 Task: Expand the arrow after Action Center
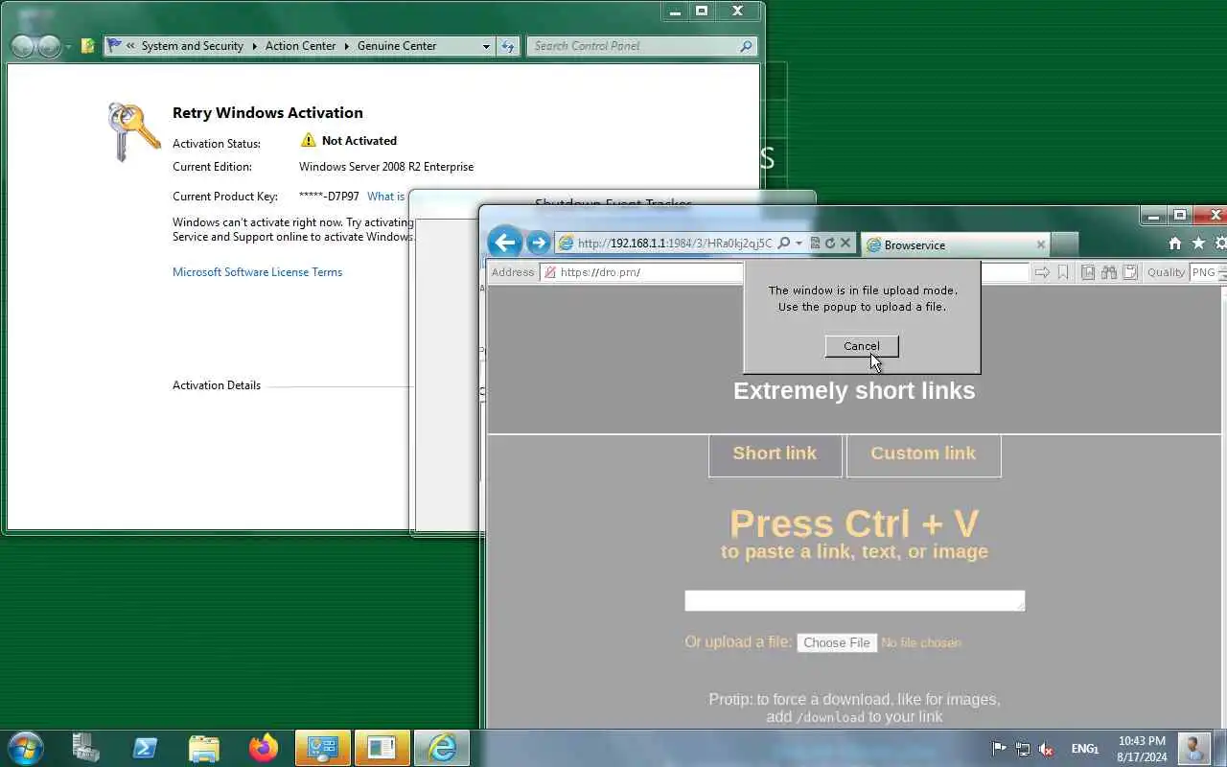coord(347,46)
